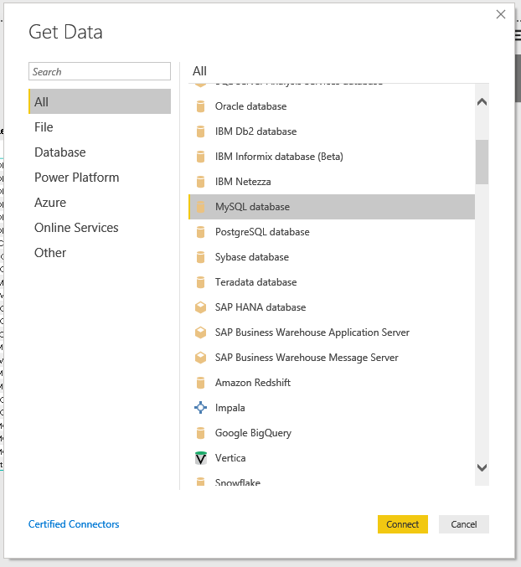Select IBM Informix database (Beta) text
Image resolution: width=521 pixels, height=567 pixels.
279,157
